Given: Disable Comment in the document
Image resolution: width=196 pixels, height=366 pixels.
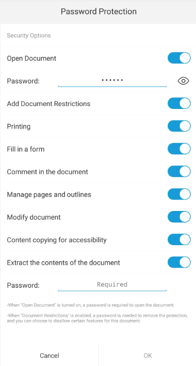Looking at the screenshot, I should 179,171.
